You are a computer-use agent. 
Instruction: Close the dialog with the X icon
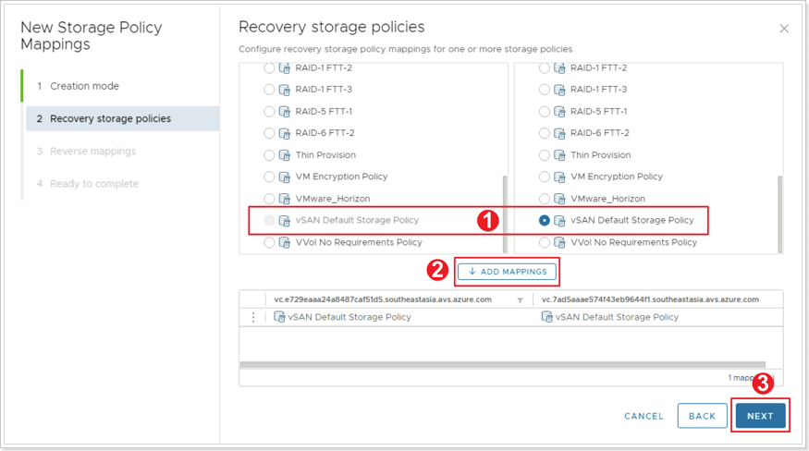pyautogui.click(x=784, y=29)
